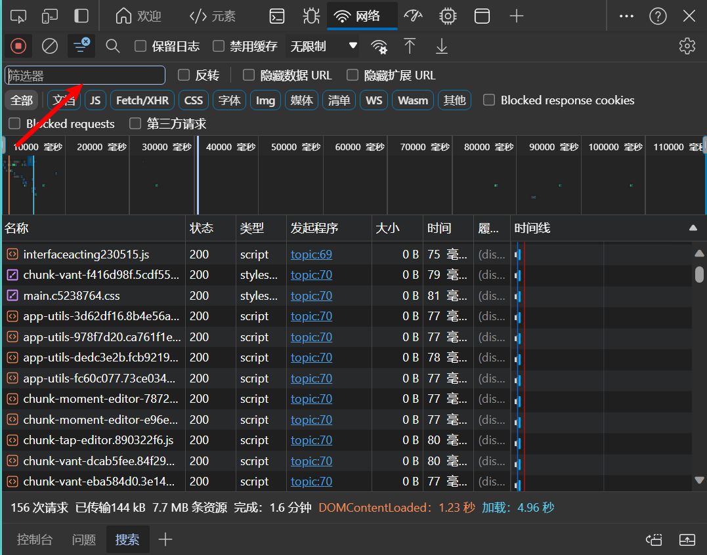Screen dimensions: 707x555
Task: Switch to the 元素 elements tab
Action: click(x=213, y=16)
